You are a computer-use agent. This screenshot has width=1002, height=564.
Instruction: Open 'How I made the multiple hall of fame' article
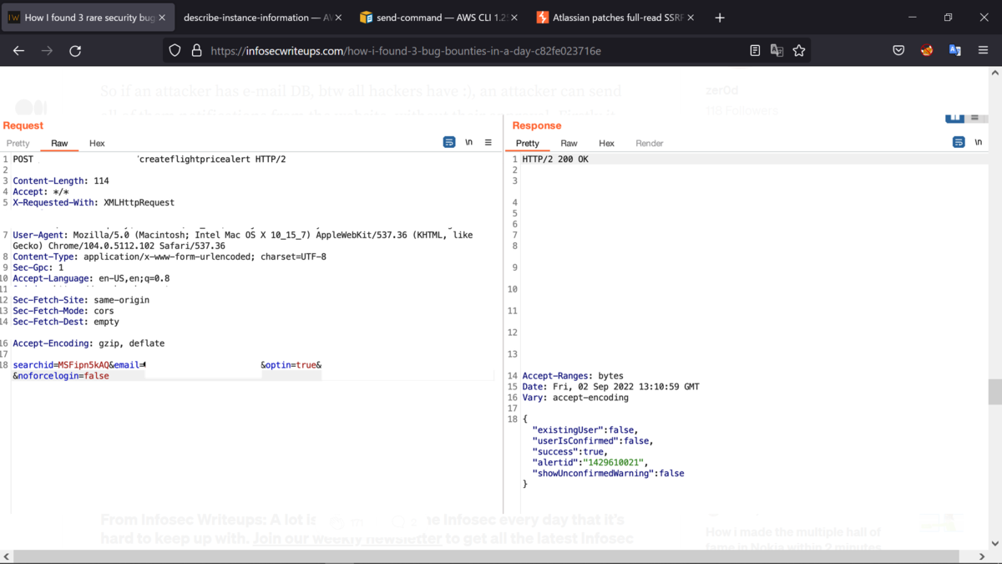pos(793,540)
